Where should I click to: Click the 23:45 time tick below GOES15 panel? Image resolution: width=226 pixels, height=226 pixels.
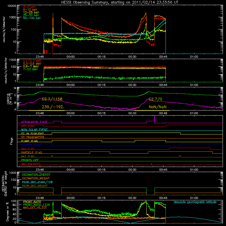(40, 113)
